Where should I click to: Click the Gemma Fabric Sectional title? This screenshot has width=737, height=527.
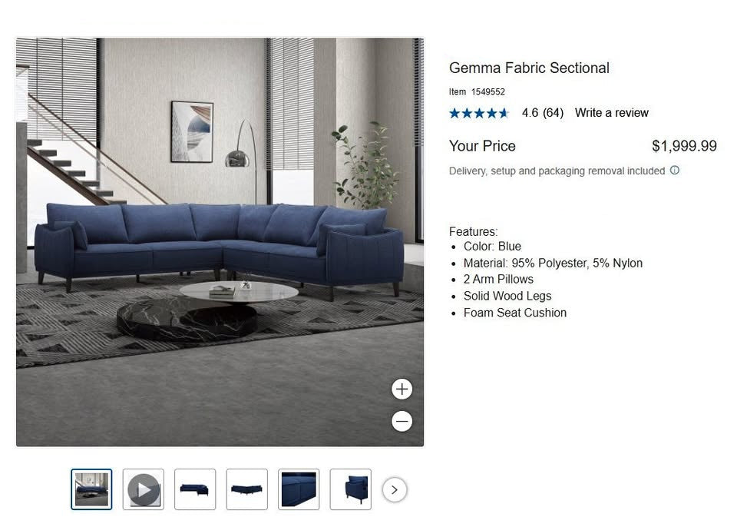coord(529,68)
